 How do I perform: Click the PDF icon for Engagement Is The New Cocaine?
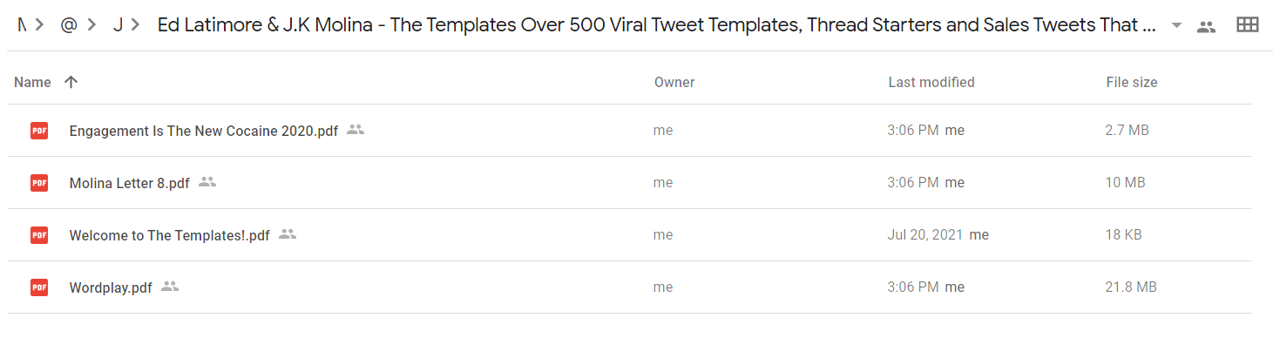(39, 131)
